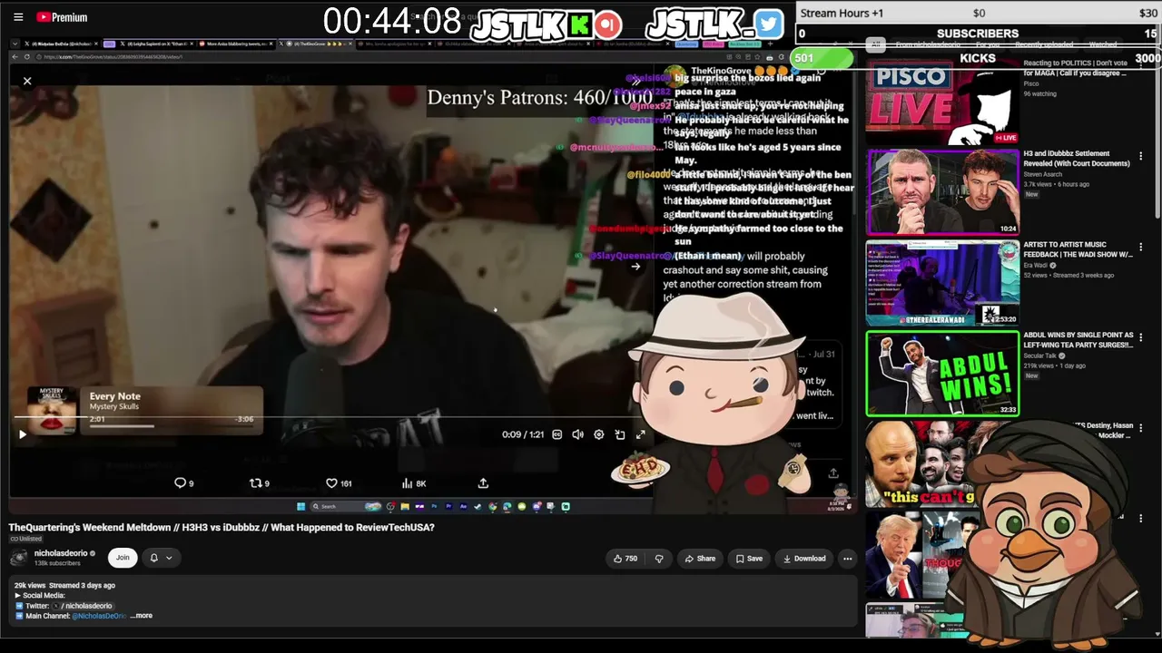Open replies on the X post
The width and height of the screenshot is (1162, 653).
pyautogui.click(x=184, y=483)
